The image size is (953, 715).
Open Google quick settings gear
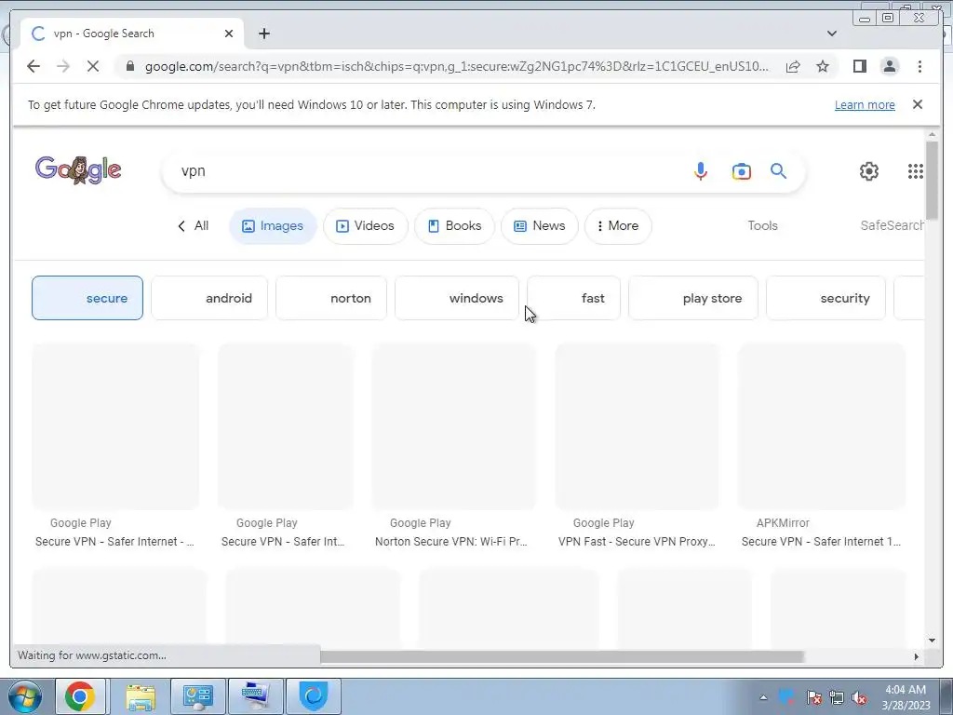[x=869, y=171]
